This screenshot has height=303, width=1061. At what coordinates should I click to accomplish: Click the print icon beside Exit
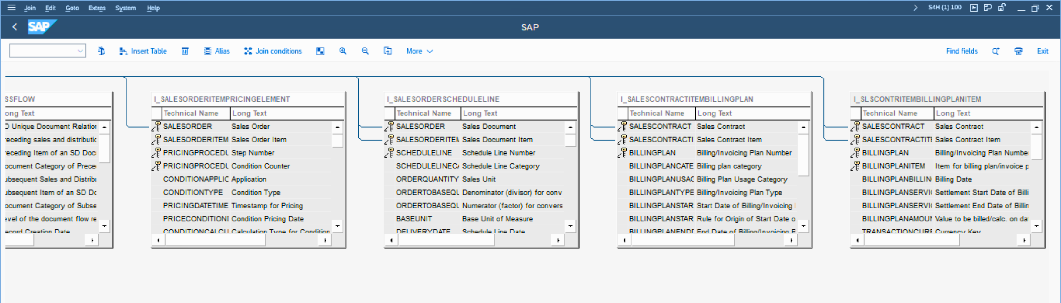click(x=1018, y=51)
